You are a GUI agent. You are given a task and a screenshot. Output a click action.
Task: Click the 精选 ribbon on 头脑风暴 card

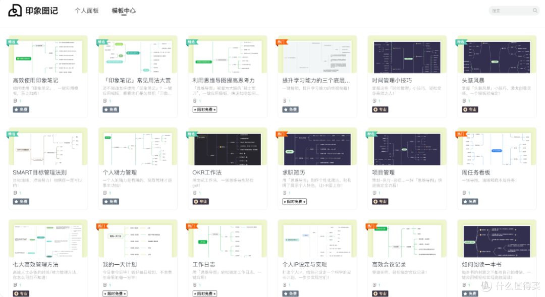pos(461,42)
